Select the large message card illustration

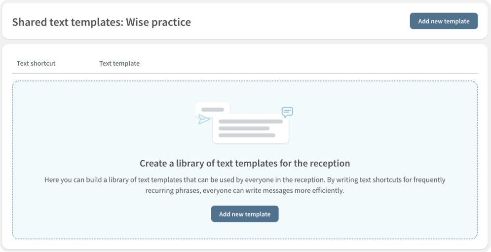251,128
